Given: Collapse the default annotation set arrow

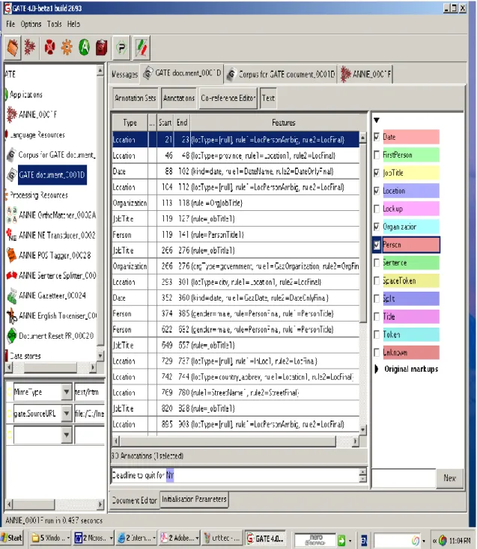Looking at the screenshot, I should [377, 120].
